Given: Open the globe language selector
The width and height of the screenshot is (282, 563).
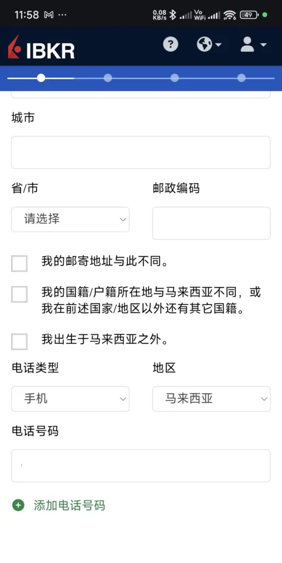Looking at the screenshot, I should pyautogui.click(x=209, y=45).
